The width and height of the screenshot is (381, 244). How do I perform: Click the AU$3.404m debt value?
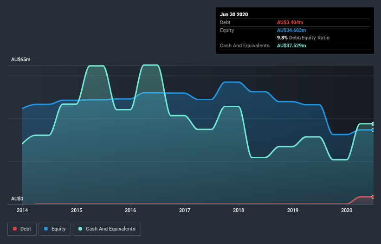290,22
